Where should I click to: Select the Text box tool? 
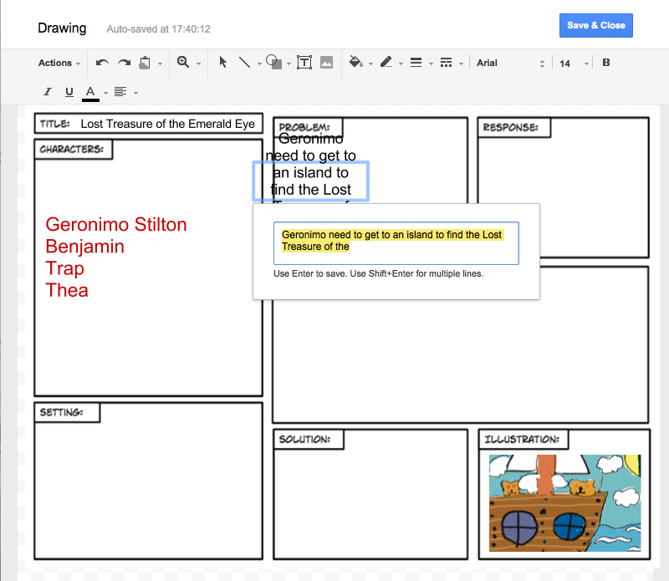click(304, 62)
